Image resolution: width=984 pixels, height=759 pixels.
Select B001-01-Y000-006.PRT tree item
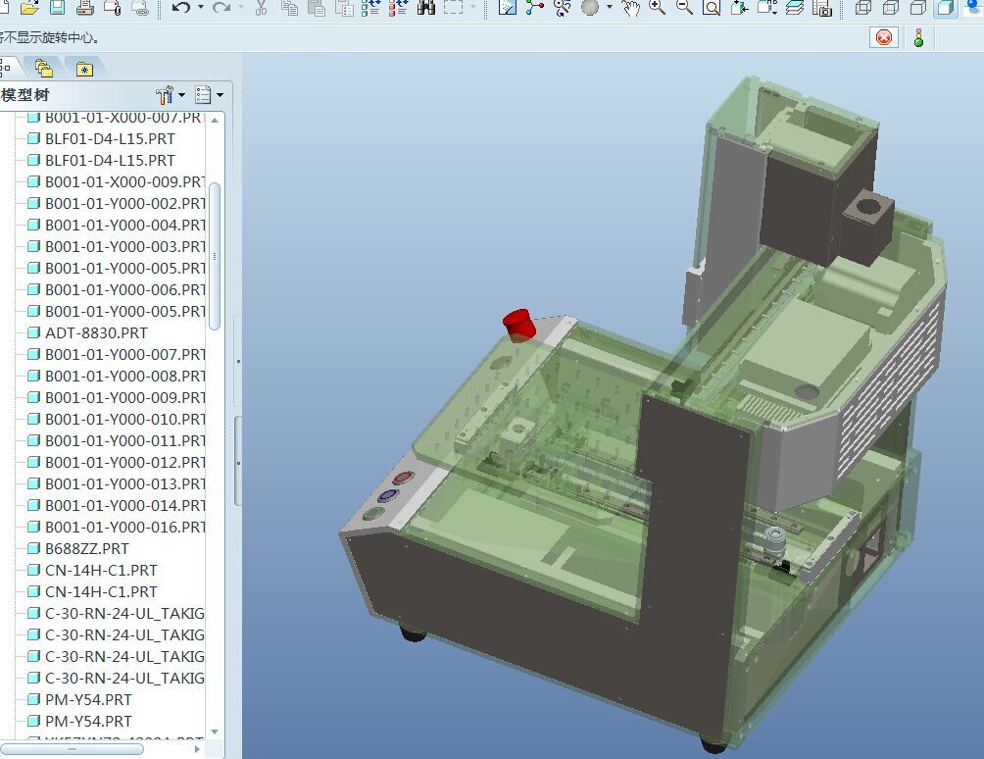point(116,290)
